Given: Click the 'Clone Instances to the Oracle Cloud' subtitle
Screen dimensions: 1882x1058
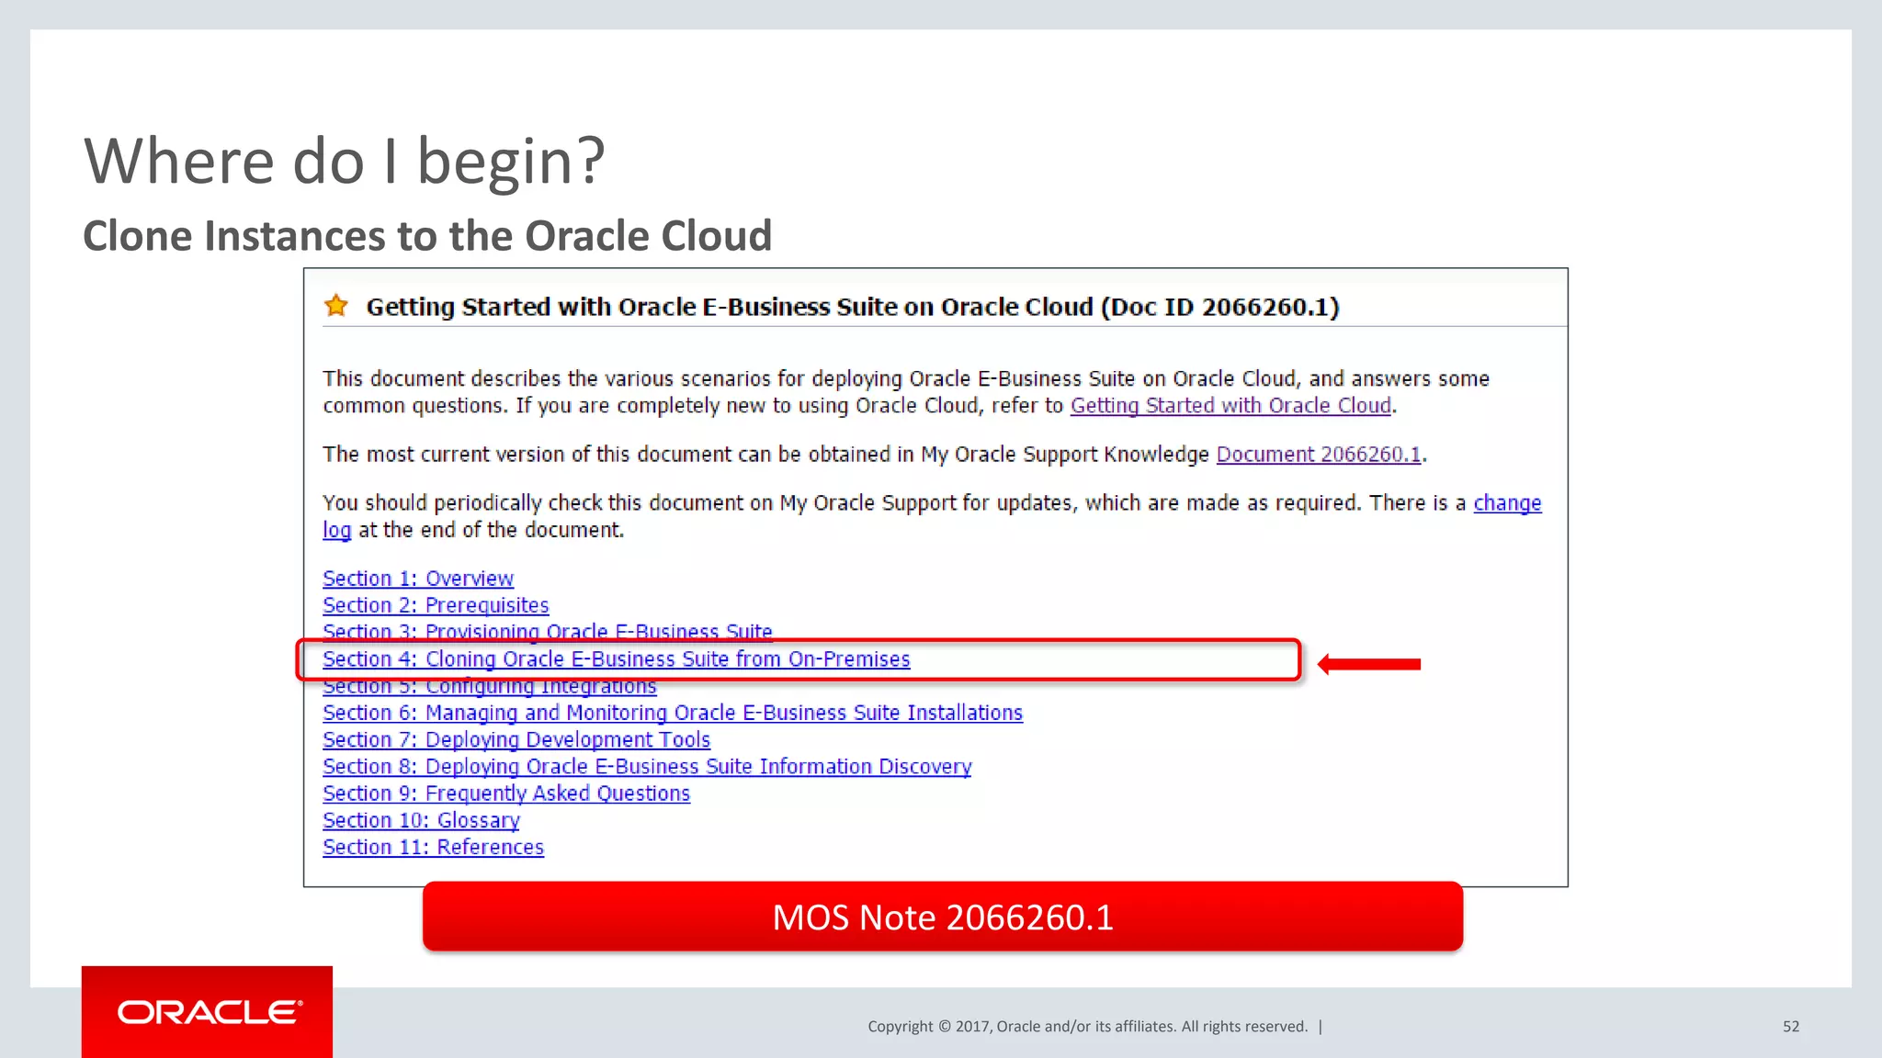Looking at the screenshot, I should coord(427,236).
